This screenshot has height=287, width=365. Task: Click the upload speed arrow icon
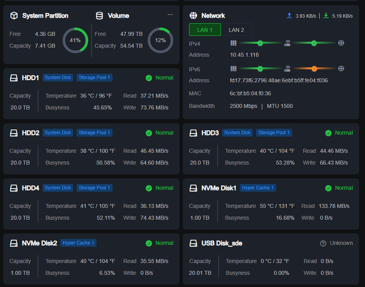pos(289,16)
